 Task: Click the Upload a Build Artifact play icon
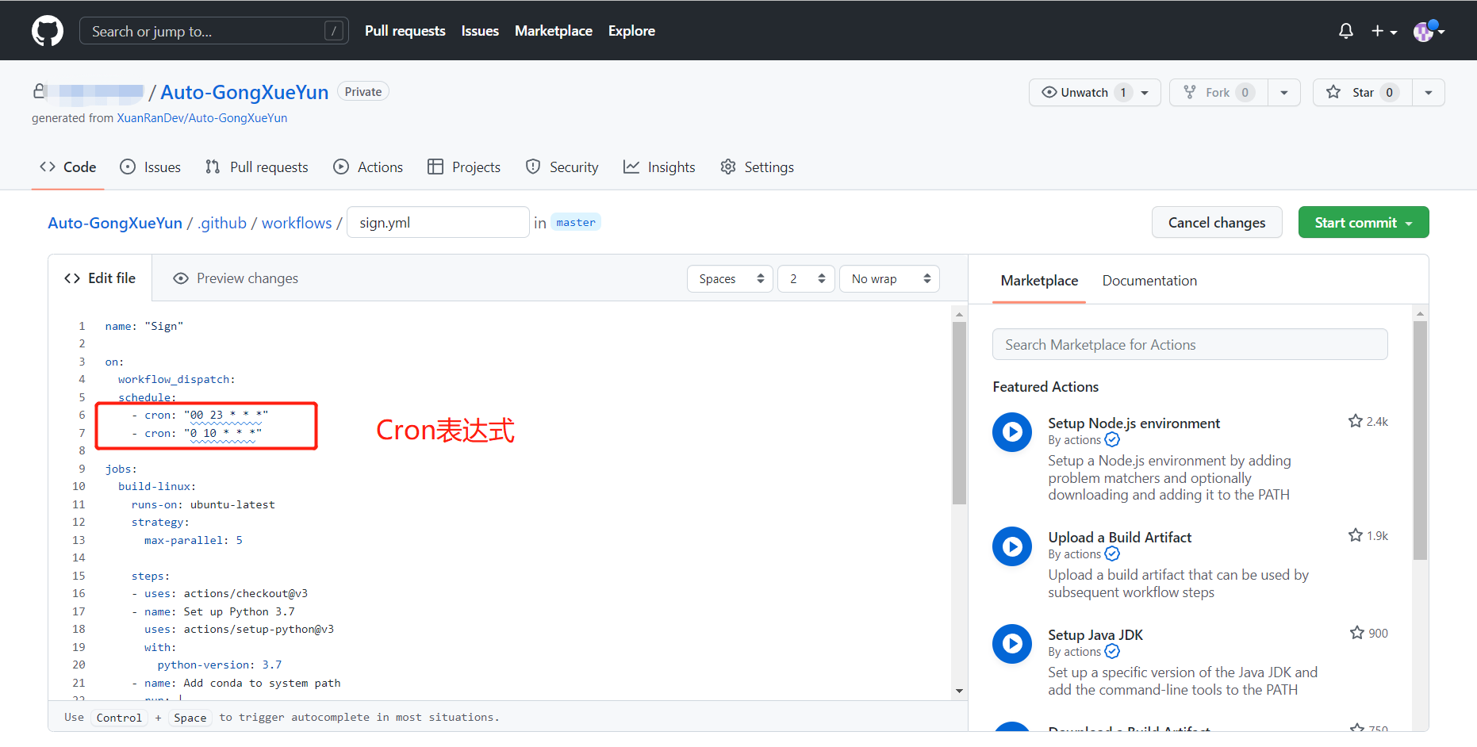pos(1012,546)
